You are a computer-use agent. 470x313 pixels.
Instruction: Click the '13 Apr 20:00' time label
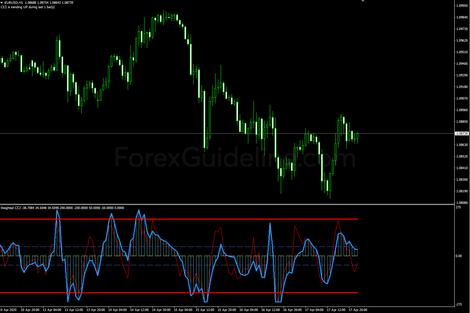coord(96,310)
